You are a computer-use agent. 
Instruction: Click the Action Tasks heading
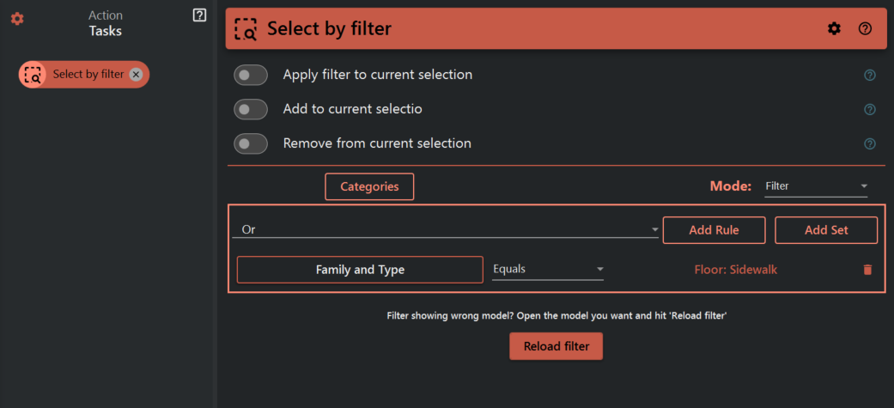[106, 23]
